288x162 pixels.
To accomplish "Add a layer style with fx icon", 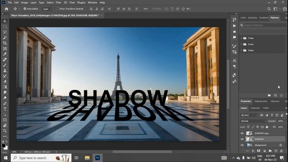I will (253, 151).
